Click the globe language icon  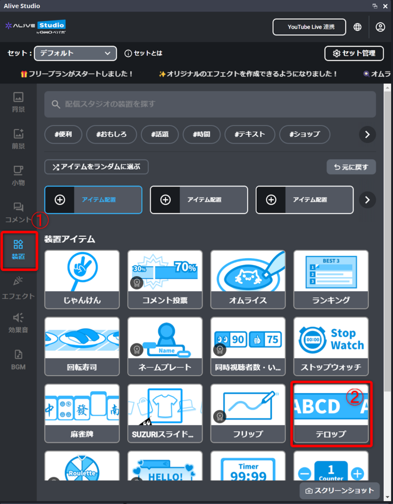(358, 27)
